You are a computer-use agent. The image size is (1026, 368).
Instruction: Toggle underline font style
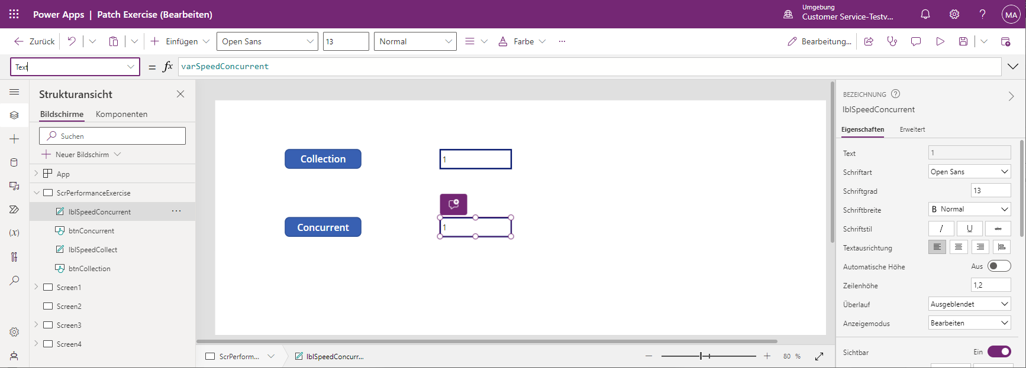point(970,229)
